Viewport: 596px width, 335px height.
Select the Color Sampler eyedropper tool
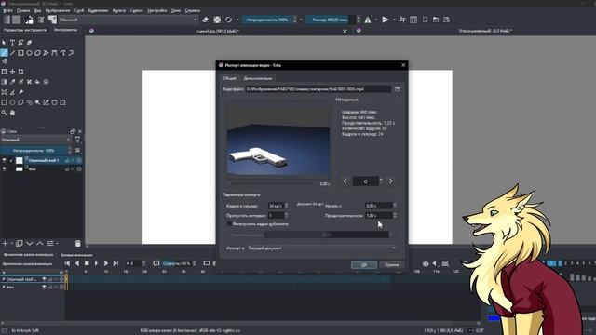tap(12, 82)
